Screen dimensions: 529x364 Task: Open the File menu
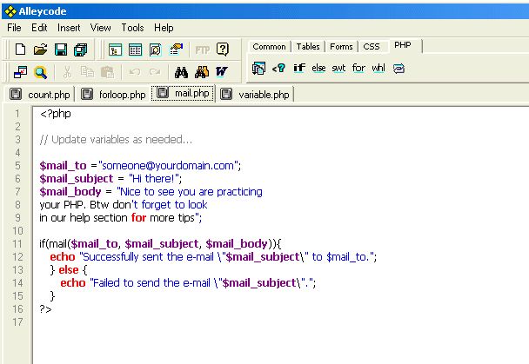tap(14, 28)
